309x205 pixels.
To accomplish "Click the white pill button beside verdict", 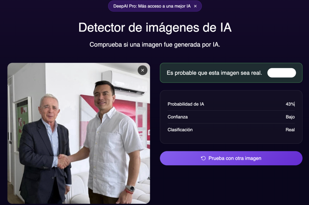I will point(282,73).
